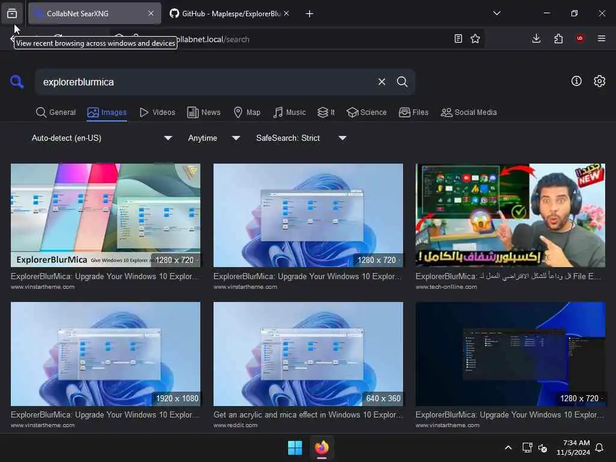Screen dimensions: 616x462
Task: Select the Music search category
Action: tap(289, 112)
